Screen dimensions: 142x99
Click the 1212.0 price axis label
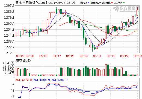[x=9, y=53]
